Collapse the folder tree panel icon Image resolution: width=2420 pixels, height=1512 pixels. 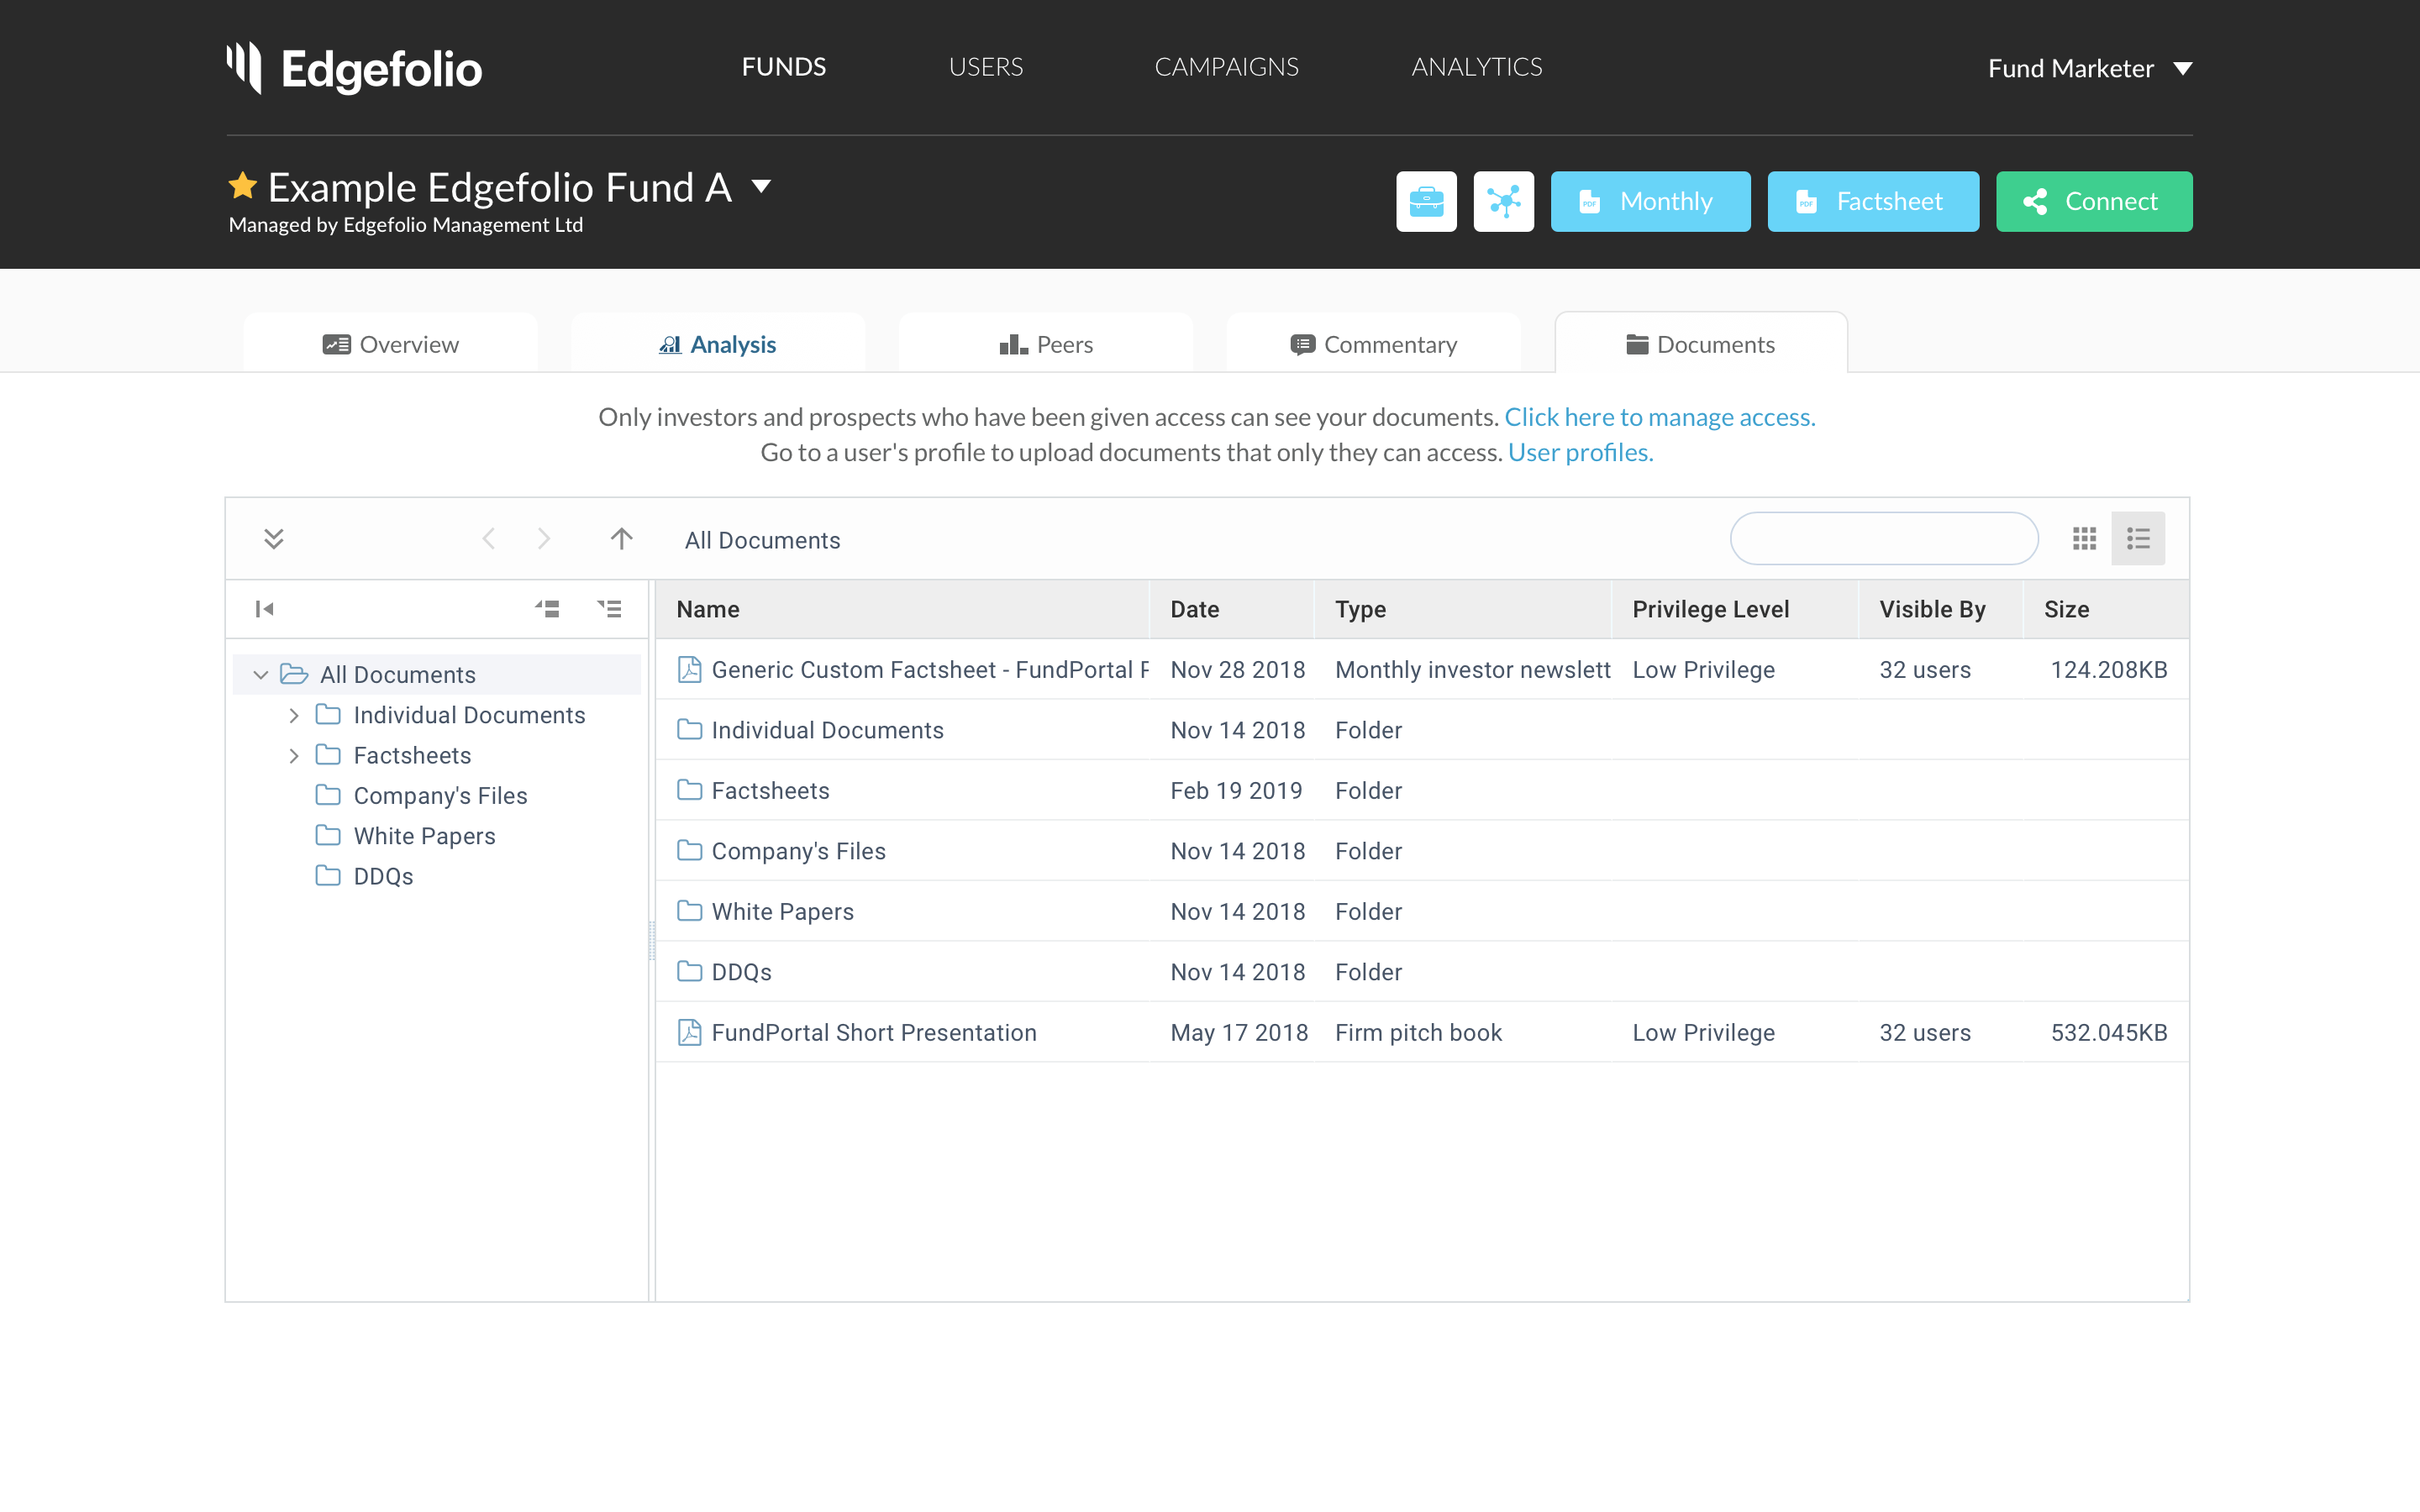[x=265, y=609]
